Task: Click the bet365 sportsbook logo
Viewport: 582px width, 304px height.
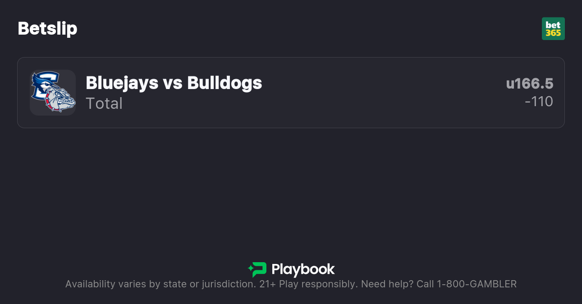Action: [553, 29]
